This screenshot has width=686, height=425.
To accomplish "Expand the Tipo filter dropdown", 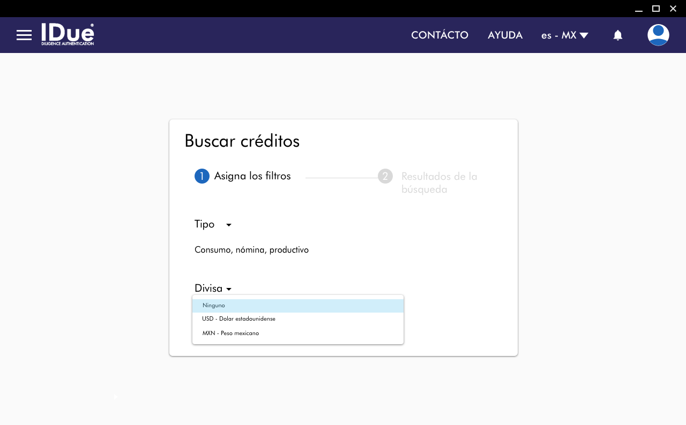I will (213, 224).
